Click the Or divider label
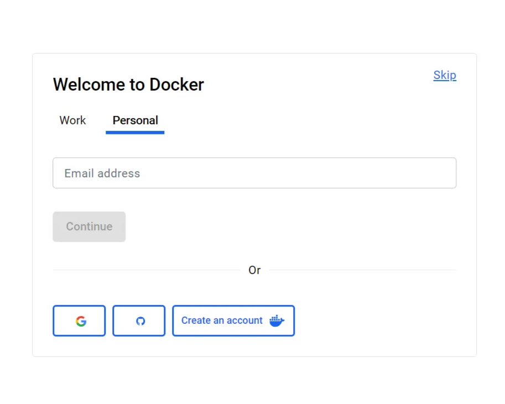505x404 pixels. click(x=254, y=270)
